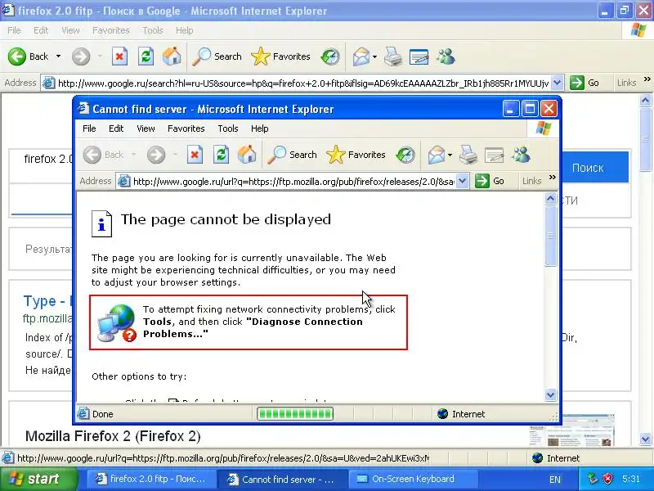Viewport: 654px width, 491px height.
Task: Open Mail dropdown arrow in Google search window
Action: coord(374,56)
